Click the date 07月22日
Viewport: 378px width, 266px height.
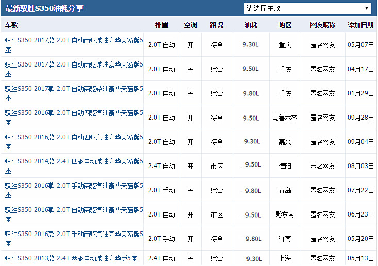pos(360,190)
